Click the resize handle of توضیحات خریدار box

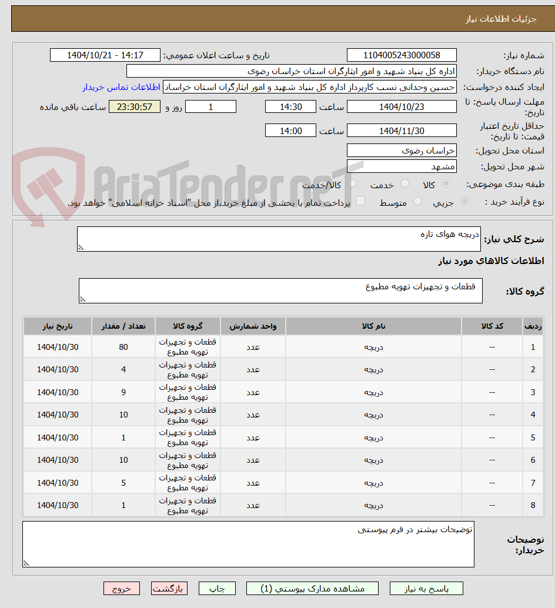(26, 563)
